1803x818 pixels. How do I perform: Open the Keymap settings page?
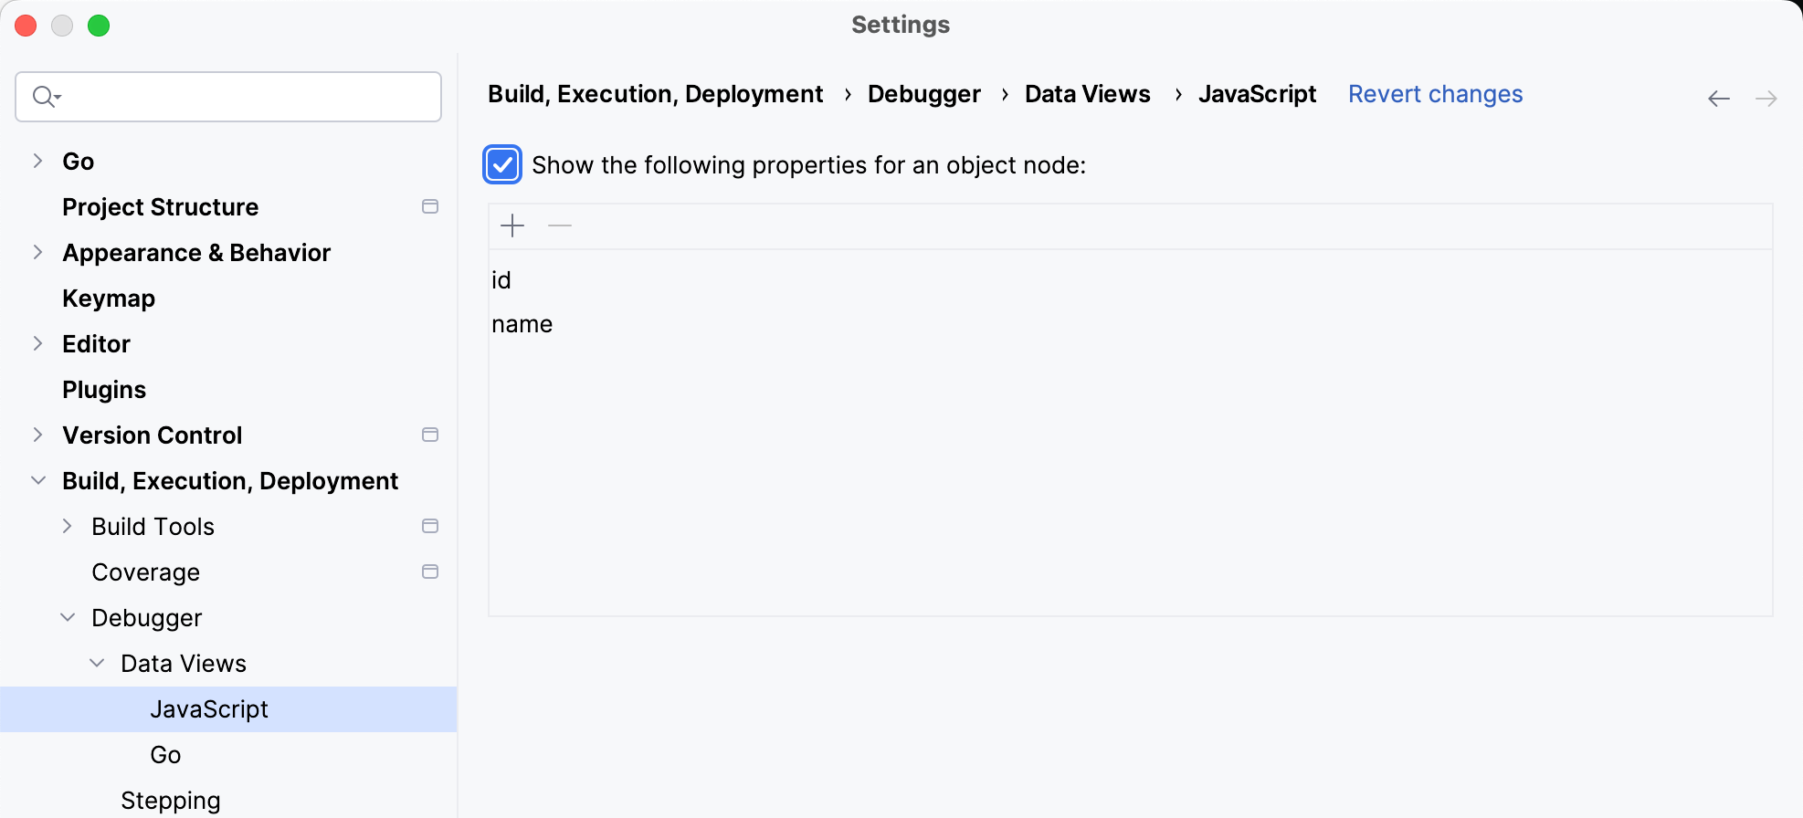[108, 298]
